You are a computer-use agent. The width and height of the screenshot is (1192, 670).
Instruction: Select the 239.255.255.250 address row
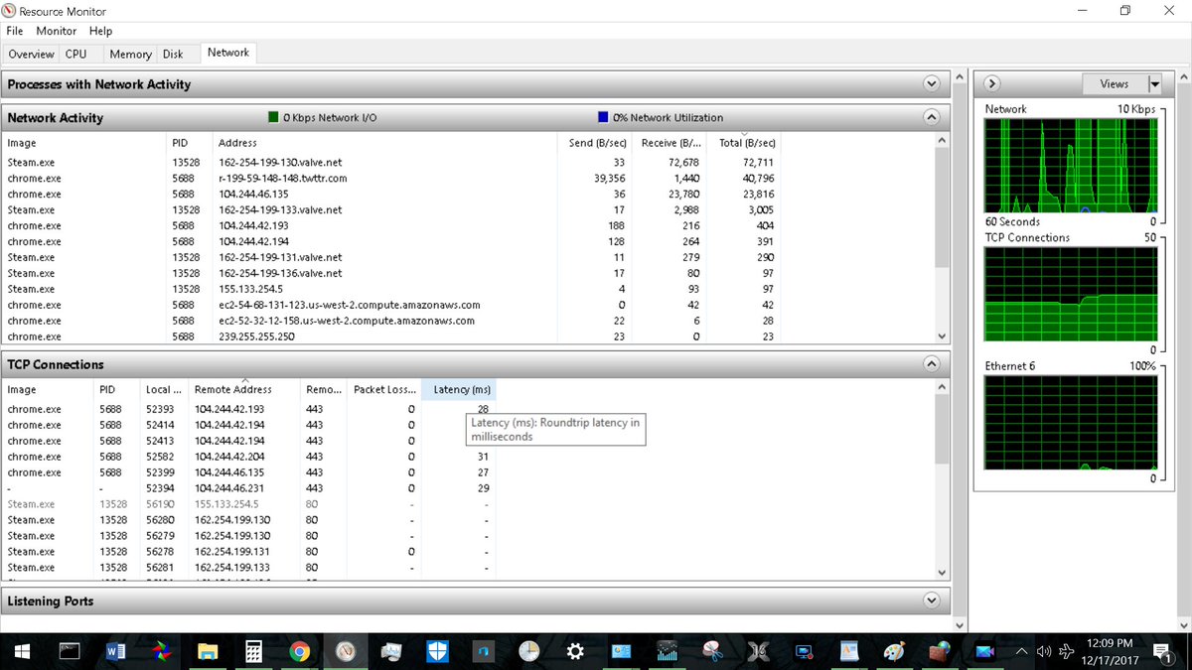coord(391,336)
